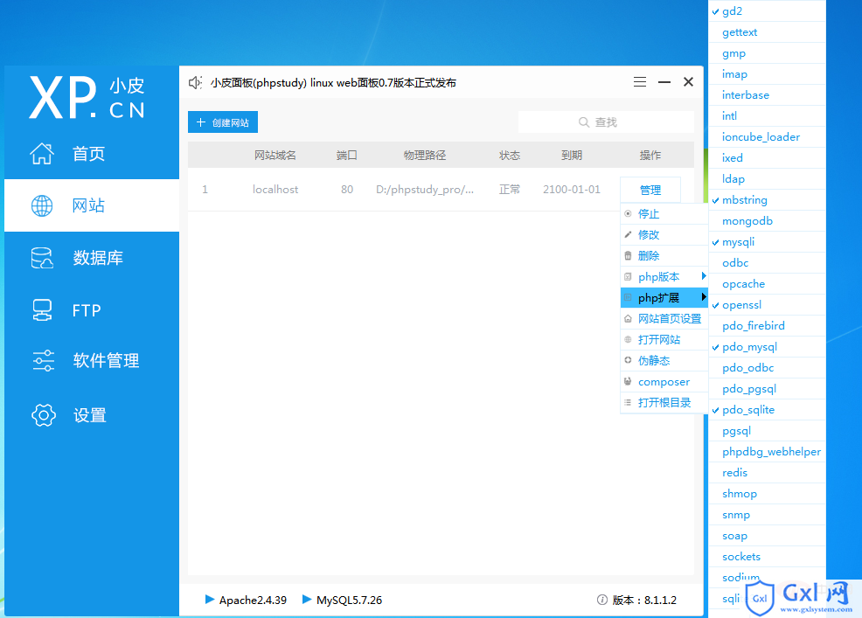Enable the mongodb extension
862x618 pixels.
pos(768,221)
